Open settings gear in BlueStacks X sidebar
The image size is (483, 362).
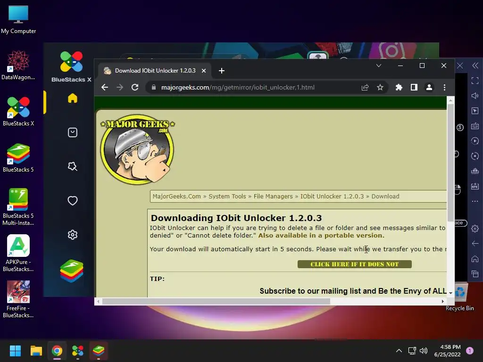(x=72, y=235)
